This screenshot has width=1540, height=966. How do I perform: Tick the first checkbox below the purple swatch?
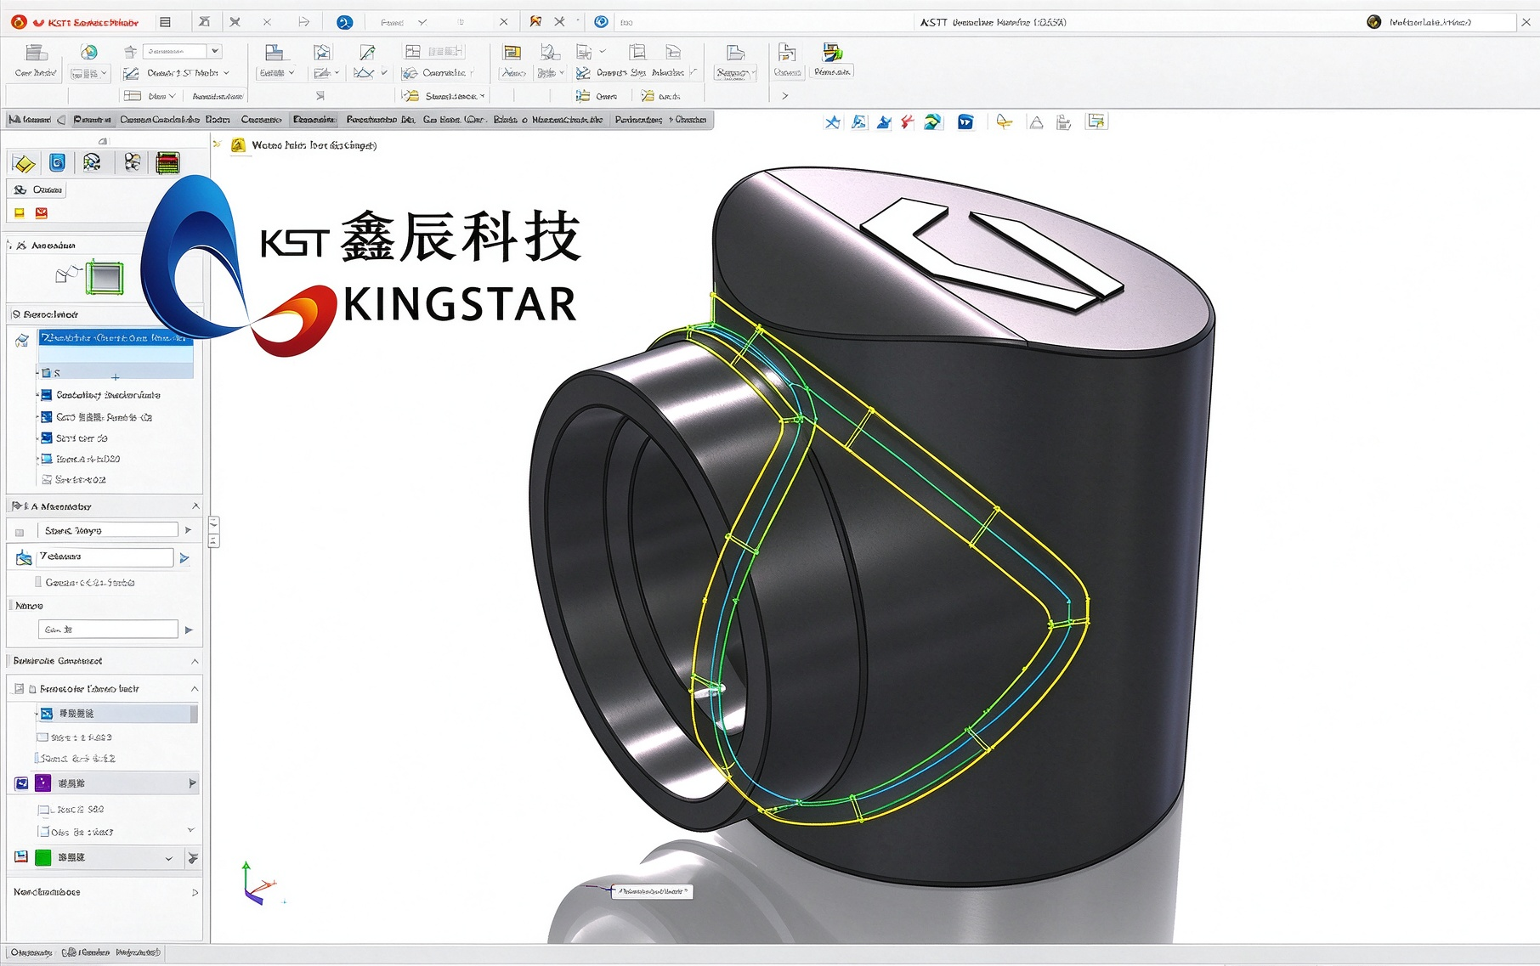[42, 810]
